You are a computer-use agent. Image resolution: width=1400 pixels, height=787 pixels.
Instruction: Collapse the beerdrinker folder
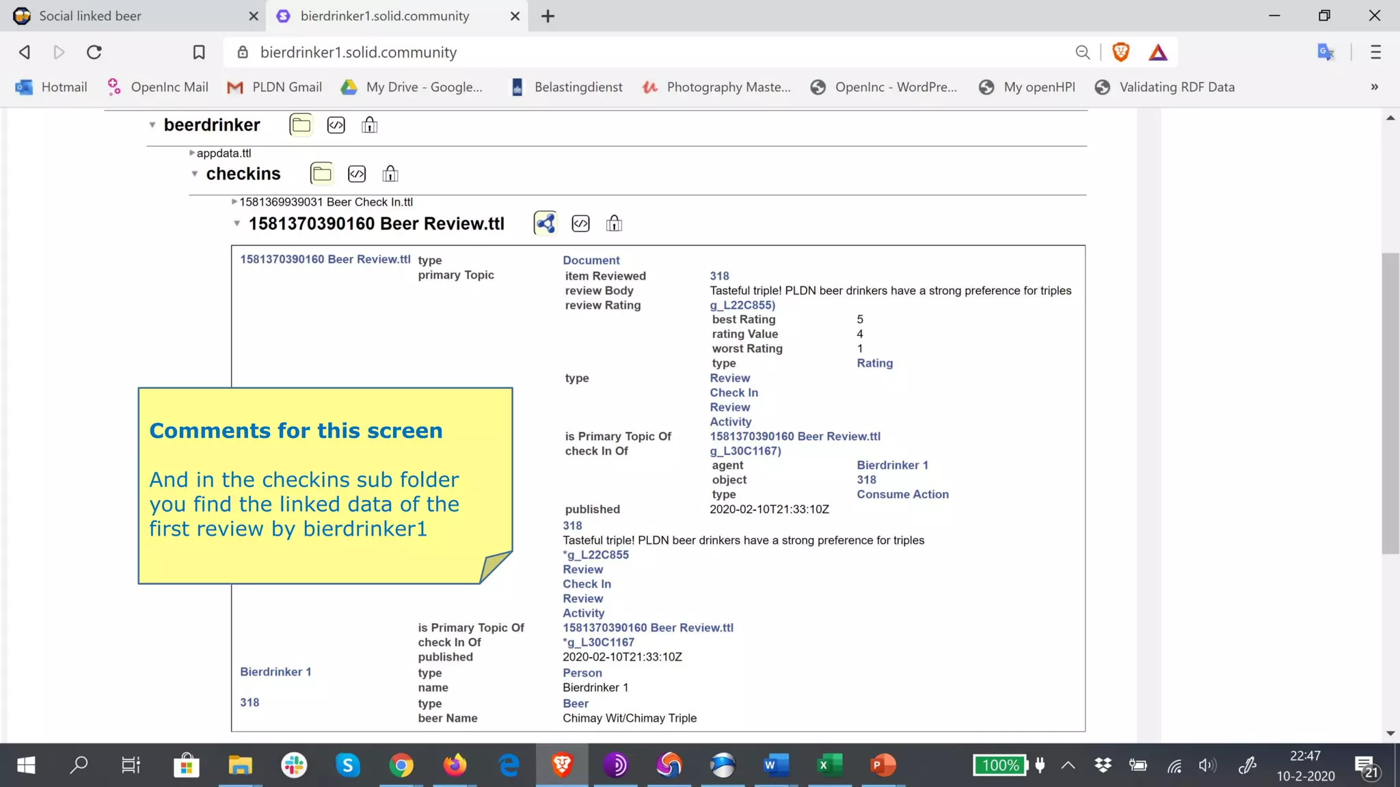pyautogui.click(x=152, y=125)
